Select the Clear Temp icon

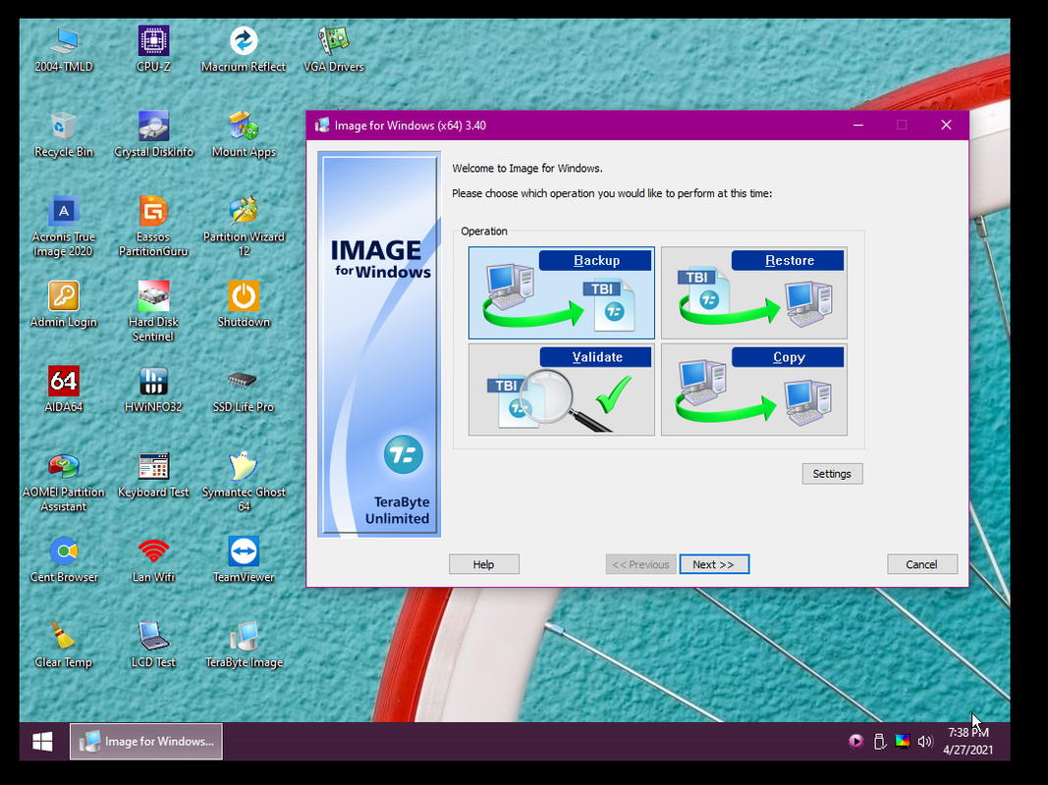click(x=64, y=646)
